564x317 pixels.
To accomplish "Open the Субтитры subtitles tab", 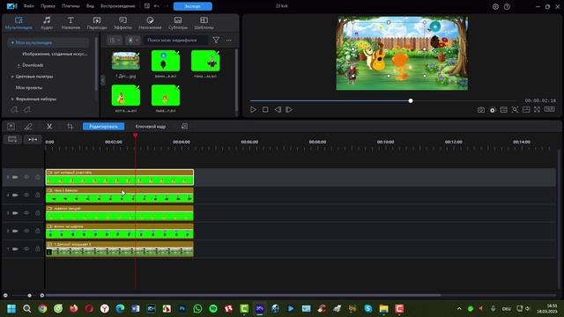I will coord(178,23).
